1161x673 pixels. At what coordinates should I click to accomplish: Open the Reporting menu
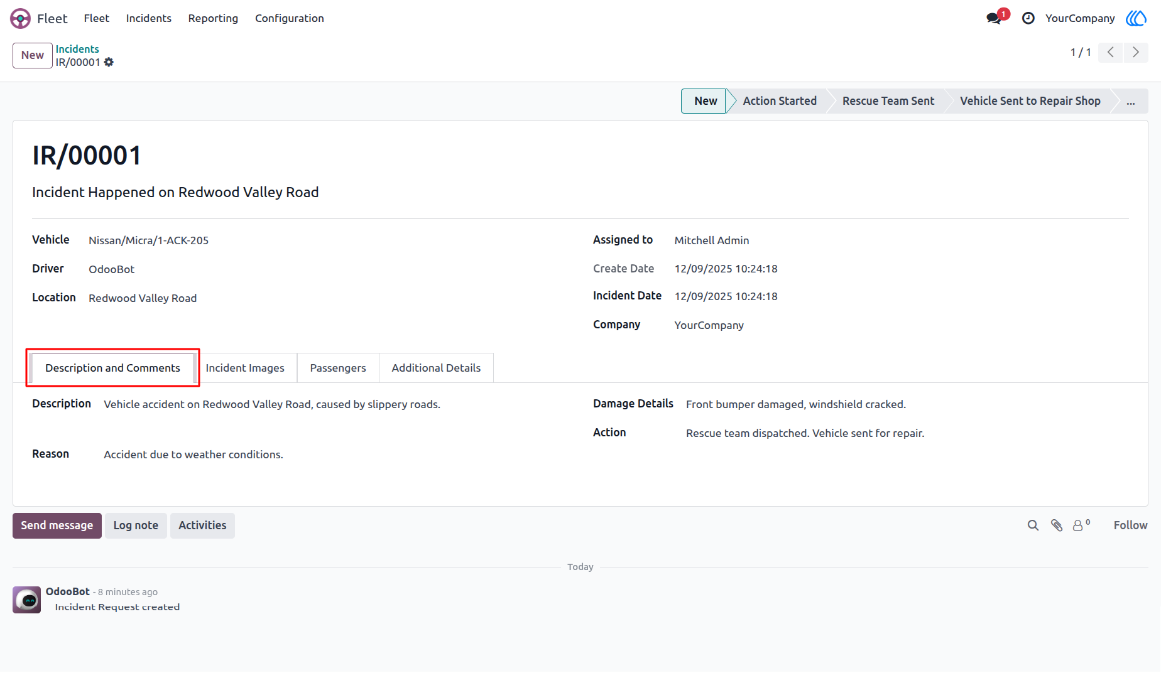tap(213, 18)
